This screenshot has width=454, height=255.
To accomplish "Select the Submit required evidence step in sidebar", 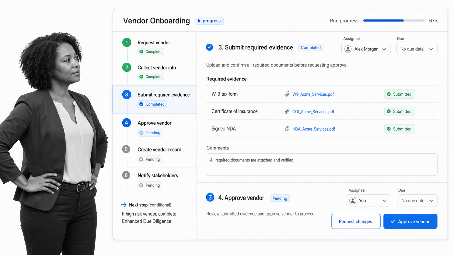I will pyautogui.click(x=155, y=99).
